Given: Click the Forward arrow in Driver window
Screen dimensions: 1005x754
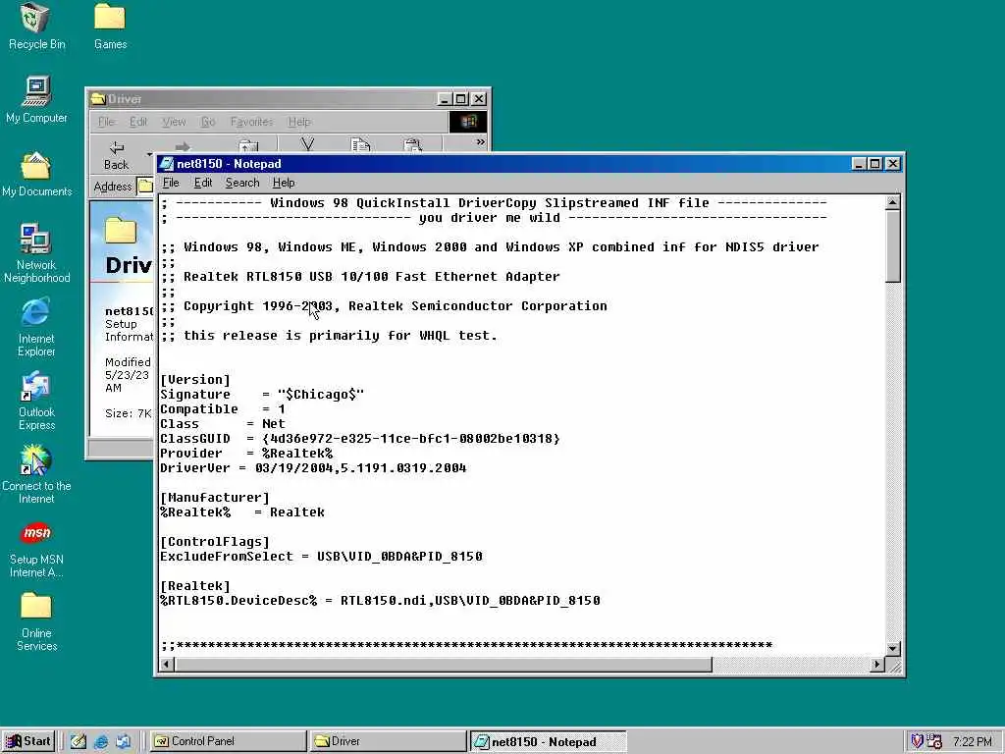Looking at the screenshot, I should click(x=183, y=147).
